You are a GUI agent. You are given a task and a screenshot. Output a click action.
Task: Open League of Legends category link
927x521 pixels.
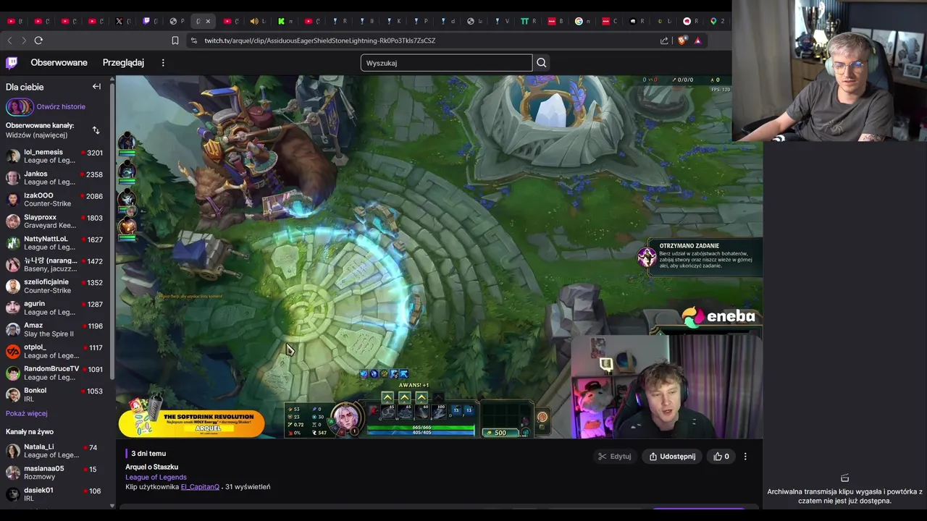pyautogui.click(x=156, y=478)
